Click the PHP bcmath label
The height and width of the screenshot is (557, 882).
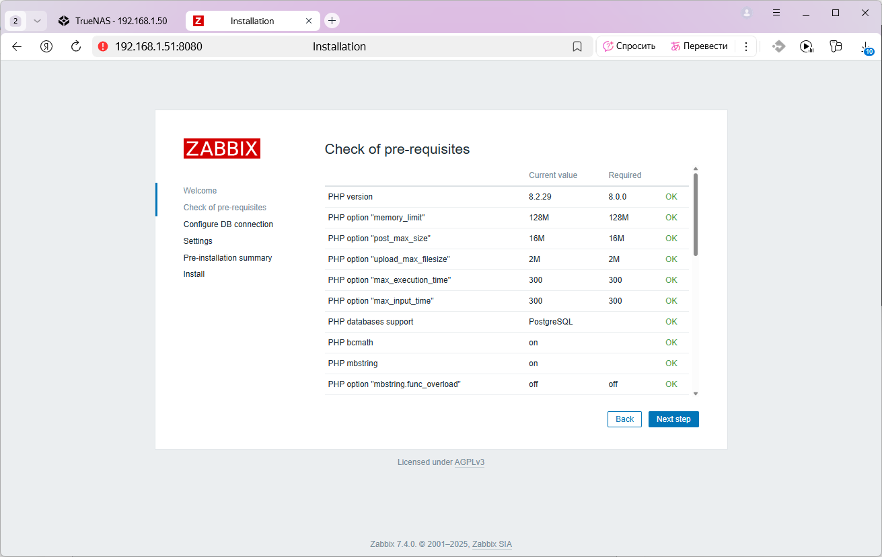pyautogui.click(x=351, y=343)
